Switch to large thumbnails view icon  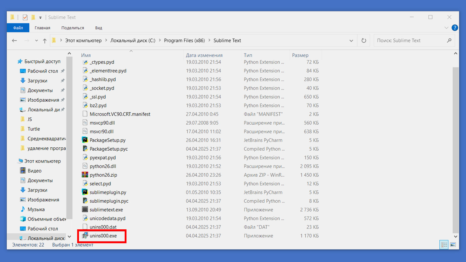(x=453, y=245)
